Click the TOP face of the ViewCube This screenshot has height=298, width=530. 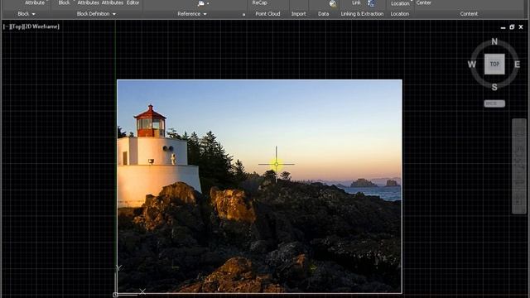click(x=494, y=64)
